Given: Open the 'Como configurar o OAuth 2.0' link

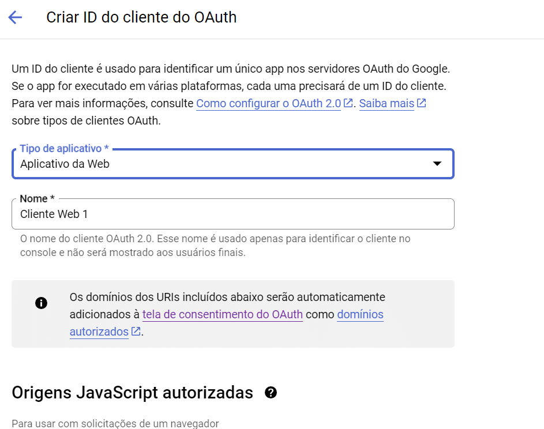Looking at the screenshot, I should pos(268,104).
